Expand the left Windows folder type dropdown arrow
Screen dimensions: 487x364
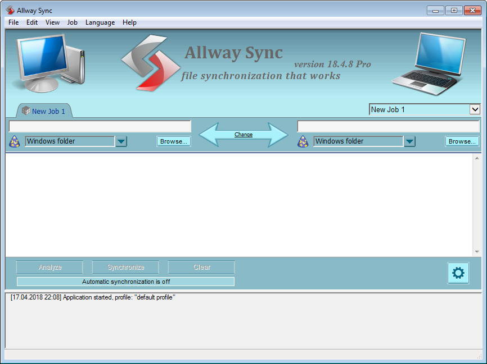pyautogui.click(x=121, y=141)
